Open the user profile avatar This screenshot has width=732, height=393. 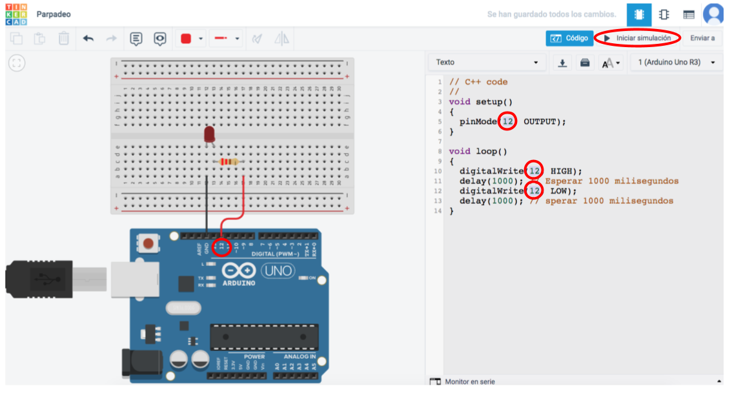click(x=713, y=14)
